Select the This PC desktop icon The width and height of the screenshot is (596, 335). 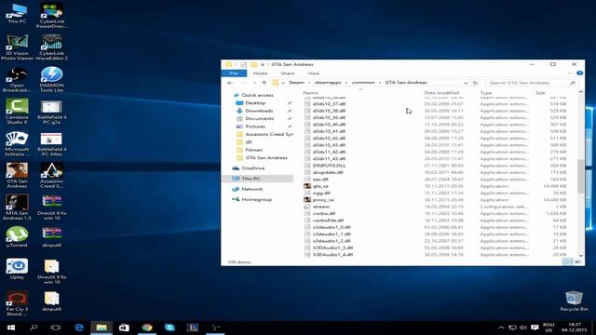point(17,14)
